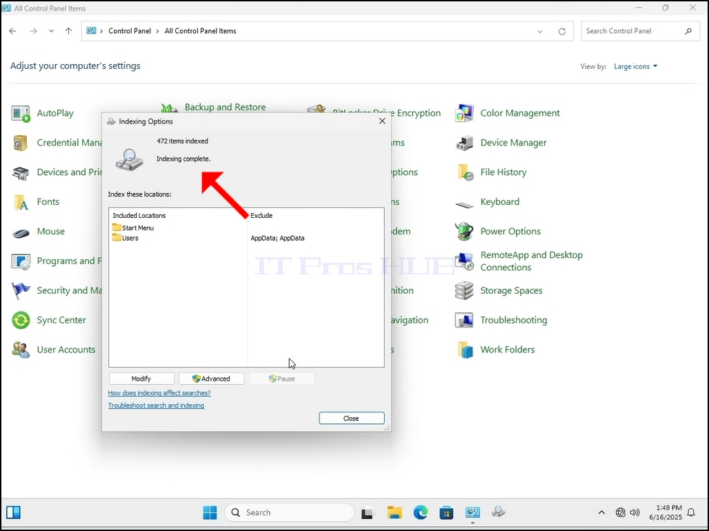The image size is (709, 531).
Task: Open Device Manager icon
Action: [464, 143]
